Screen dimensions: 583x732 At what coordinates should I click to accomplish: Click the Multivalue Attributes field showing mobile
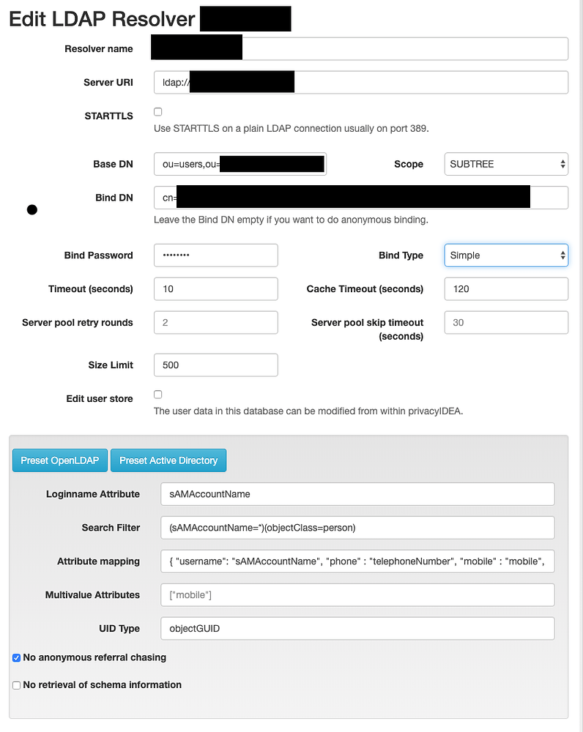357,594
